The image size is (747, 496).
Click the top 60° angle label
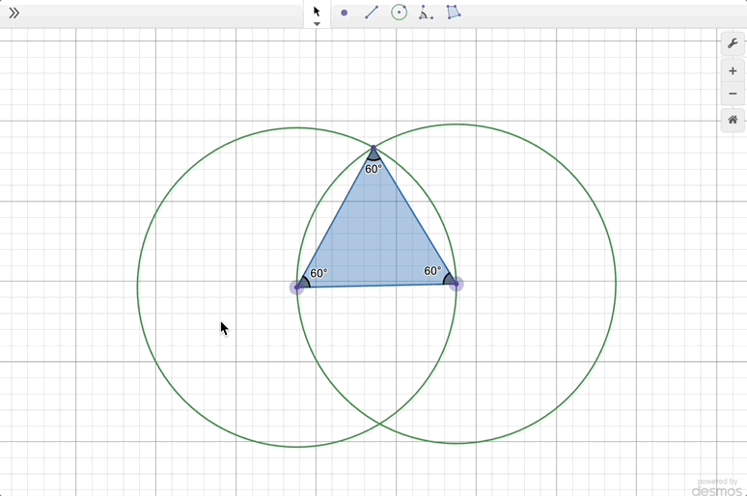click(x=373, y=169)
